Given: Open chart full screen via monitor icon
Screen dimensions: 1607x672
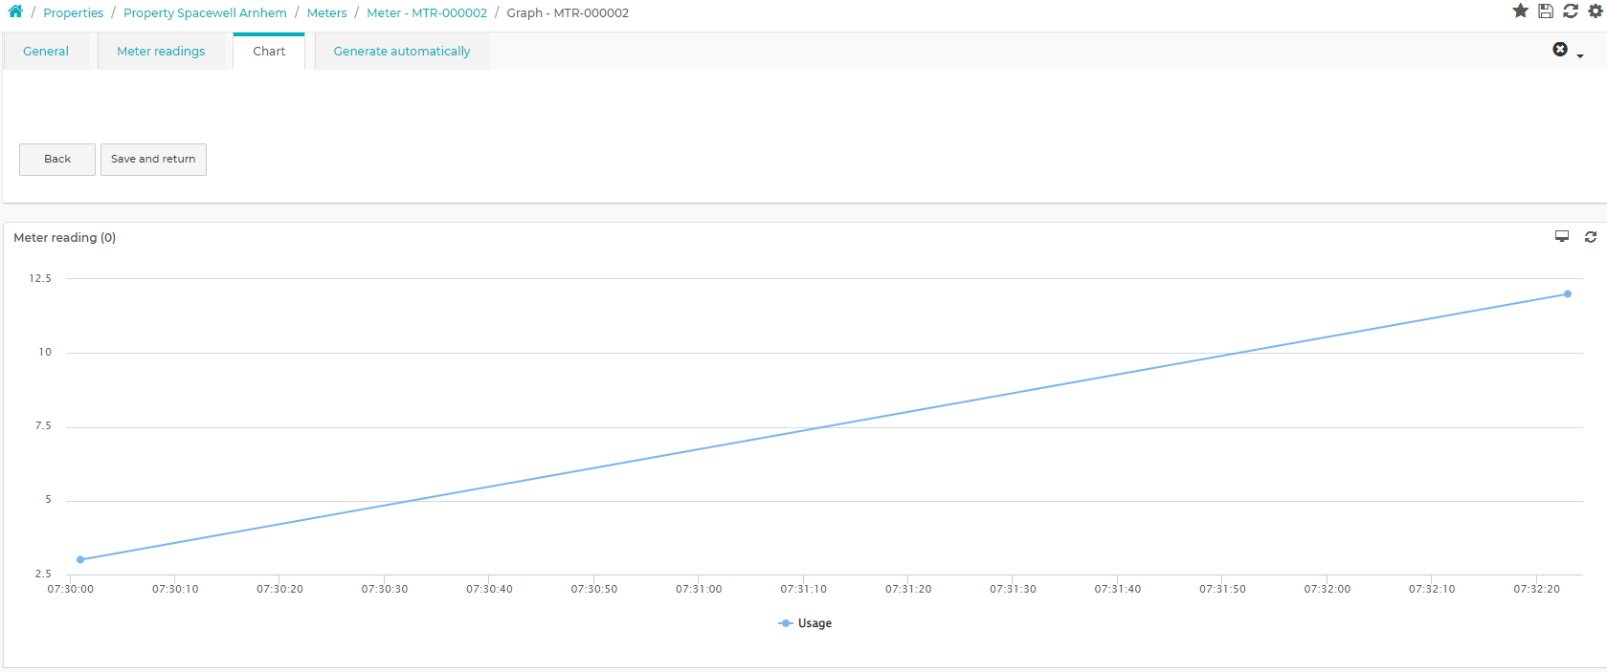Looking at the screenshot, I should (1562, 236).
